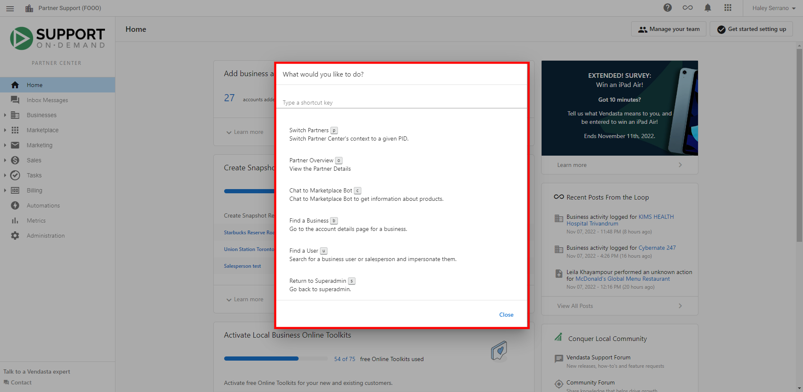Open Inbox Messages in sidebar
This screenshot has height=392, width=803.
click(x=57, y=100)
